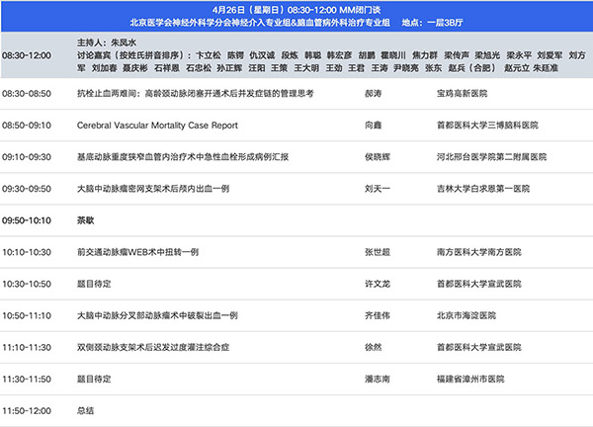593x427 pixels.
Task: Click 福建省漳州市医院 affiliation
Action: (471, 379)
